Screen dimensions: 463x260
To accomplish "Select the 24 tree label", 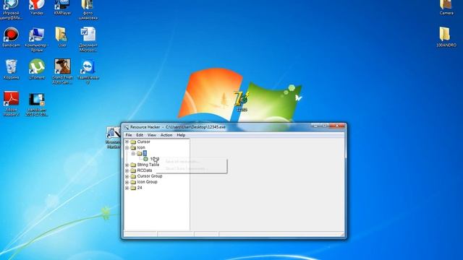I will point(140,188).
